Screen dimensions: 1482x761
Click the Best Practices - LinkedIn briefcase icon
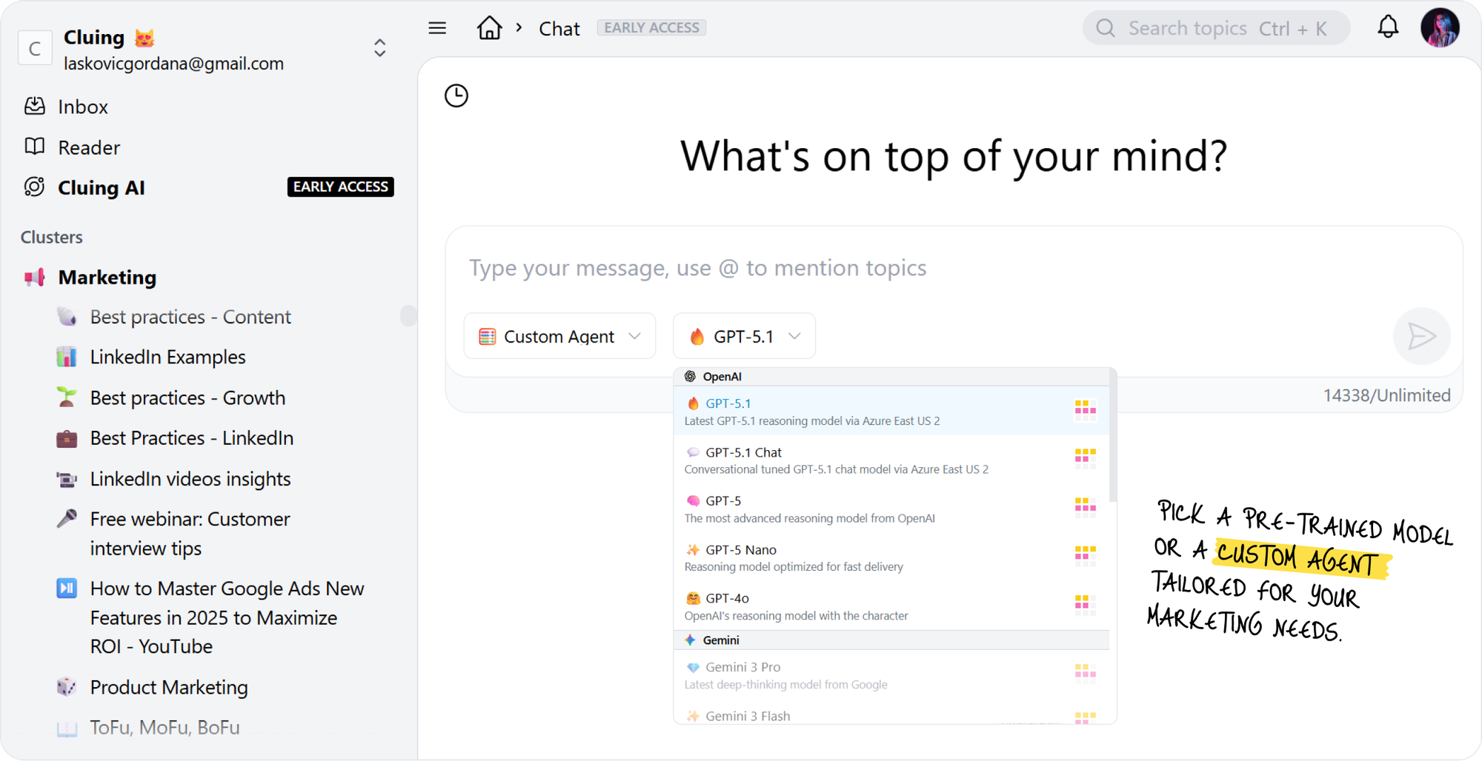point(67,438)
